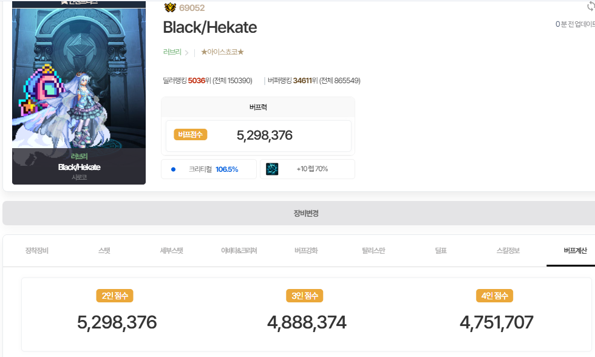This screenshot has height=357, width=595.
Task: Go to the 탈리스만 tab
Action: point(373,251)
